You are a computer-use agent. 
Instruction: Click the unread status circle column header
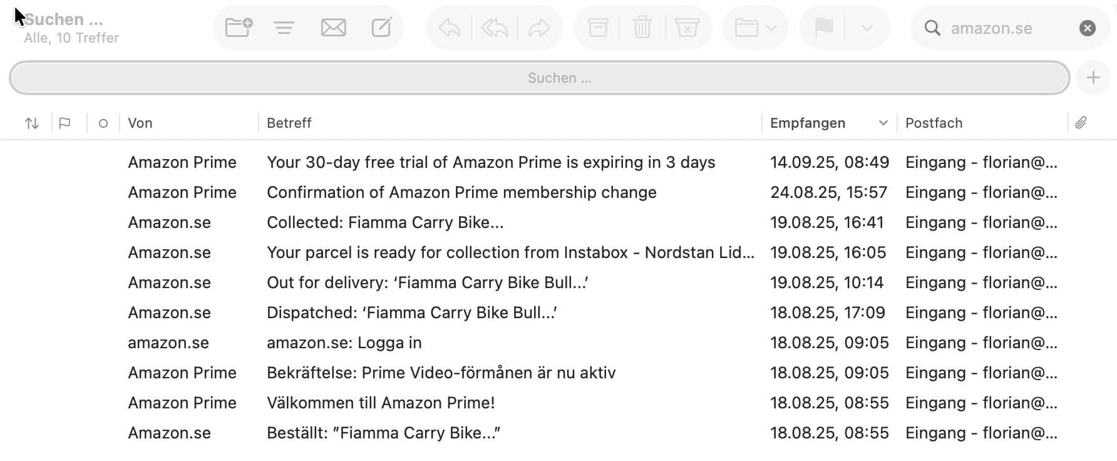(103, 123)
